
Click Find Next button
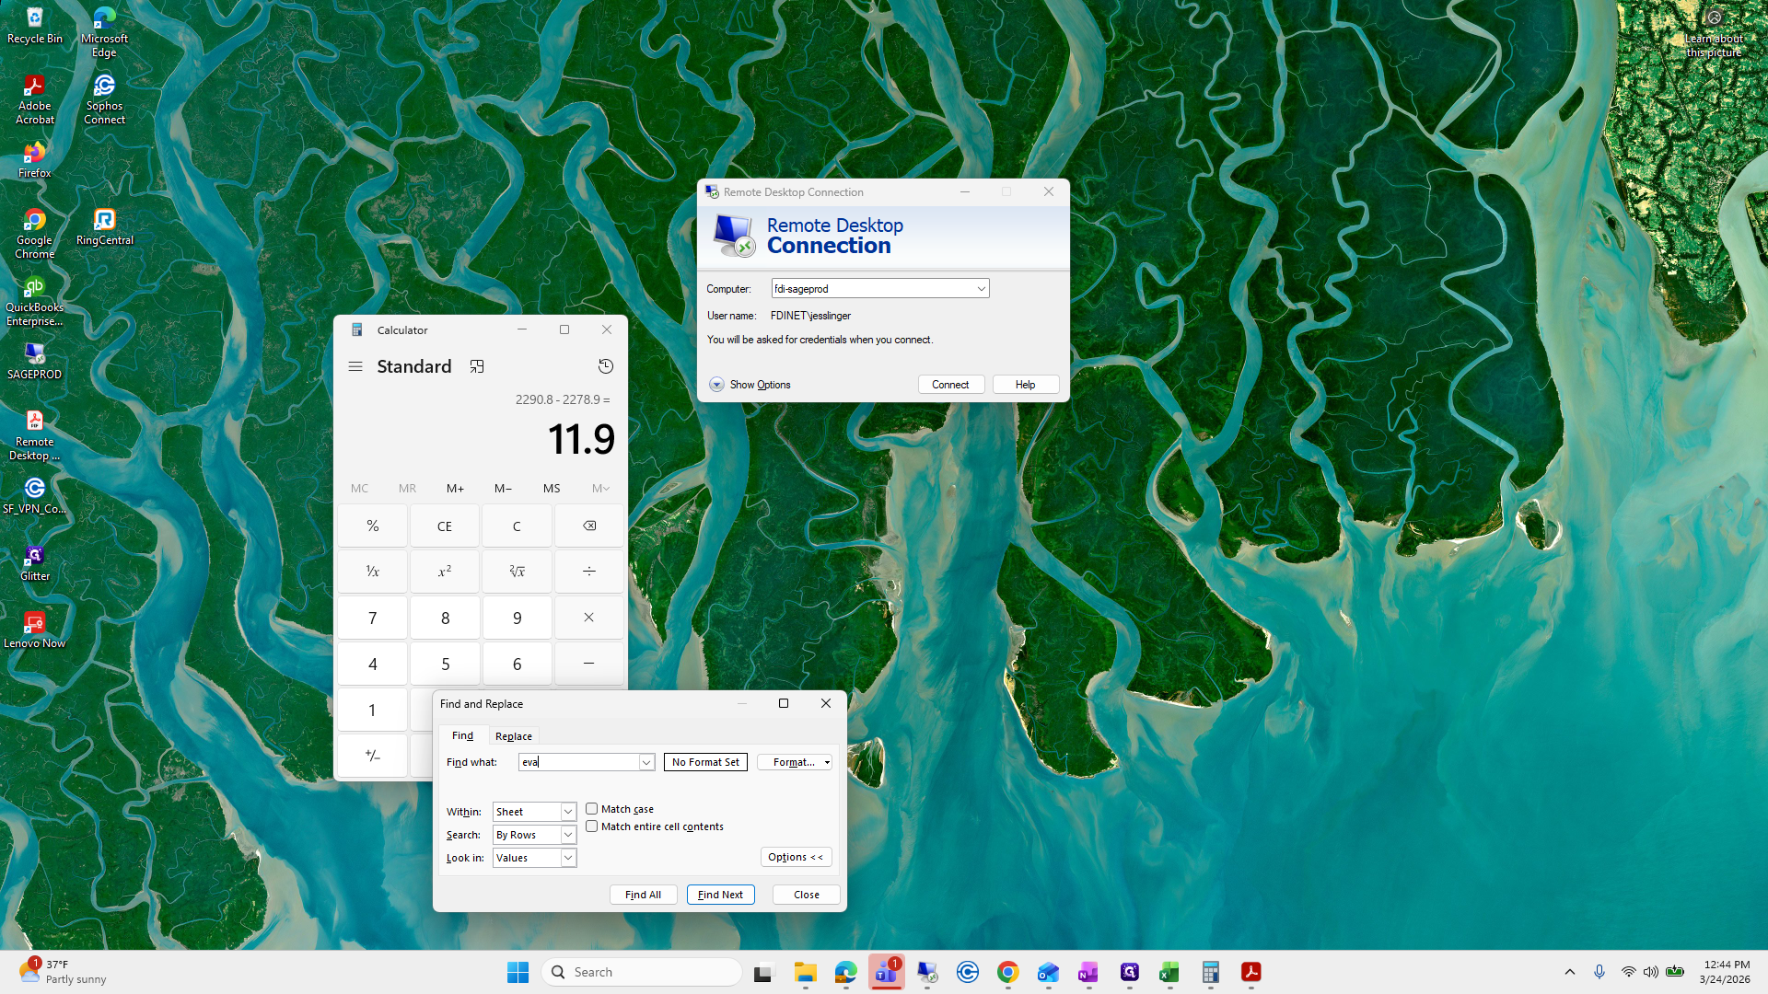720,895
